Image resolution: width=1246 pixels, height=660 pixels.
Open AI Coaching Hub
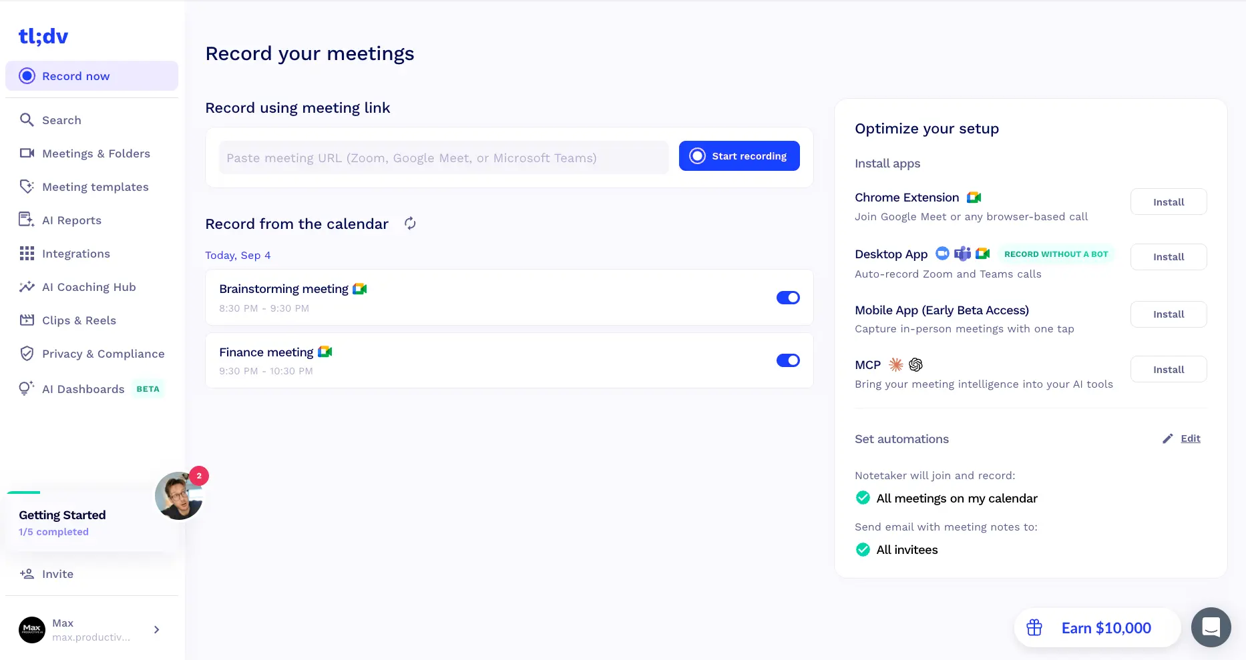[92, 287]
